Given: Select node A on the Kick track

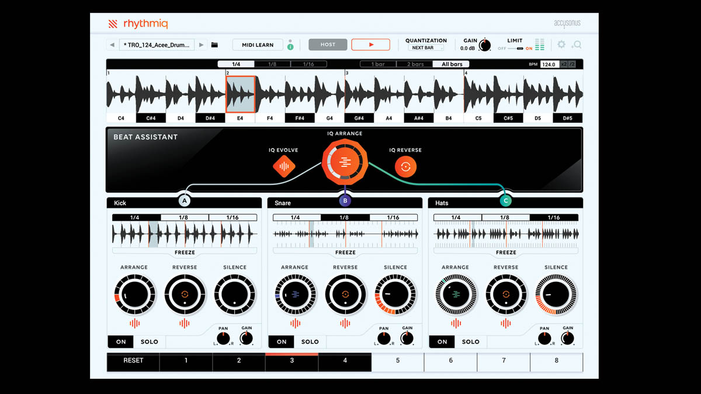Looking at the screenshot, I should tap(185, 200).
